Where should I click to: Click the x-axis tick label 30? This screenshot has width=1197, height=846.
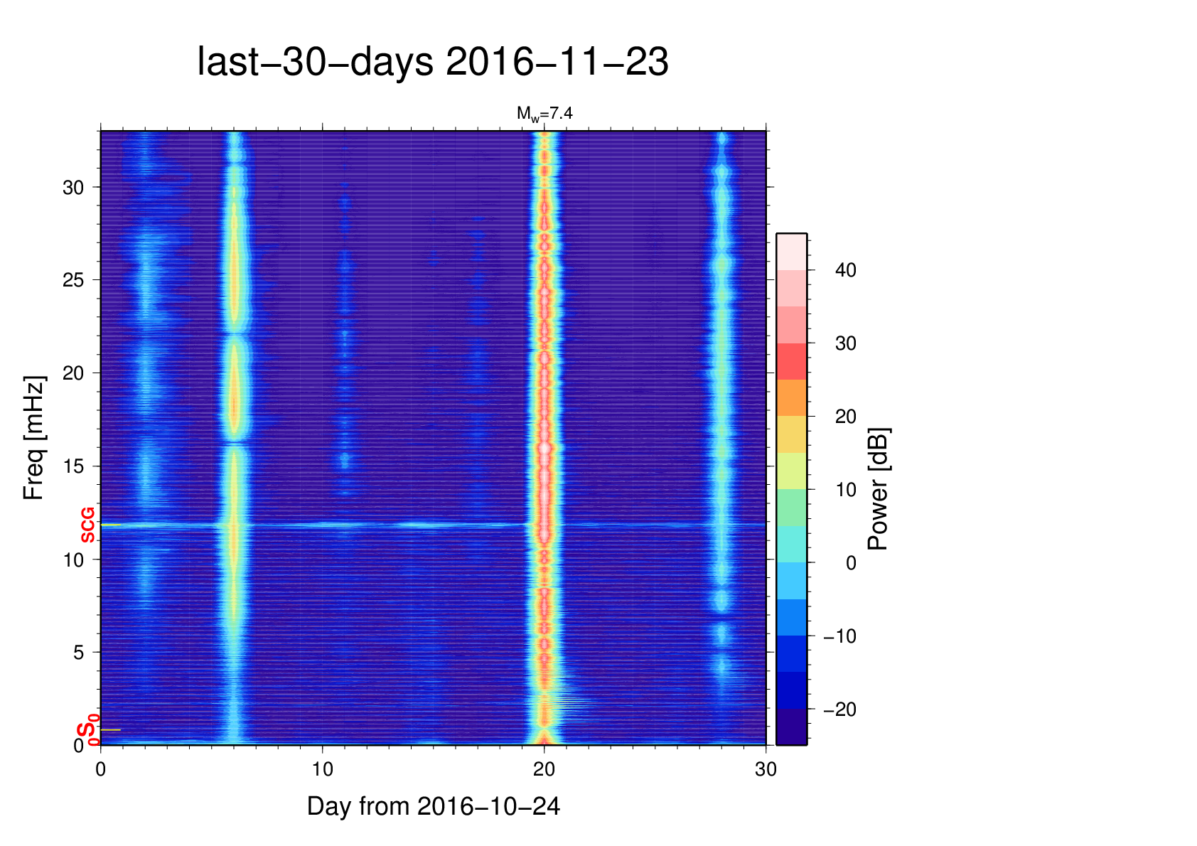coord(766,769)
